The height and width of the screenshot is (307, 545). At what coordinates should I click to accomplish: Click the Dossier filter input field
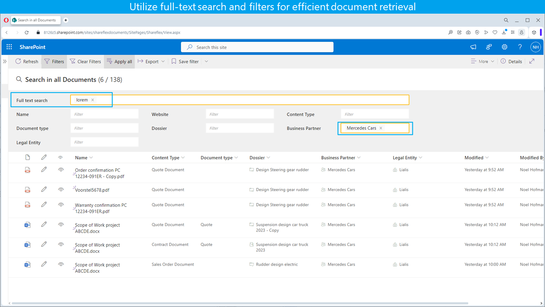(x=240, y=128)
